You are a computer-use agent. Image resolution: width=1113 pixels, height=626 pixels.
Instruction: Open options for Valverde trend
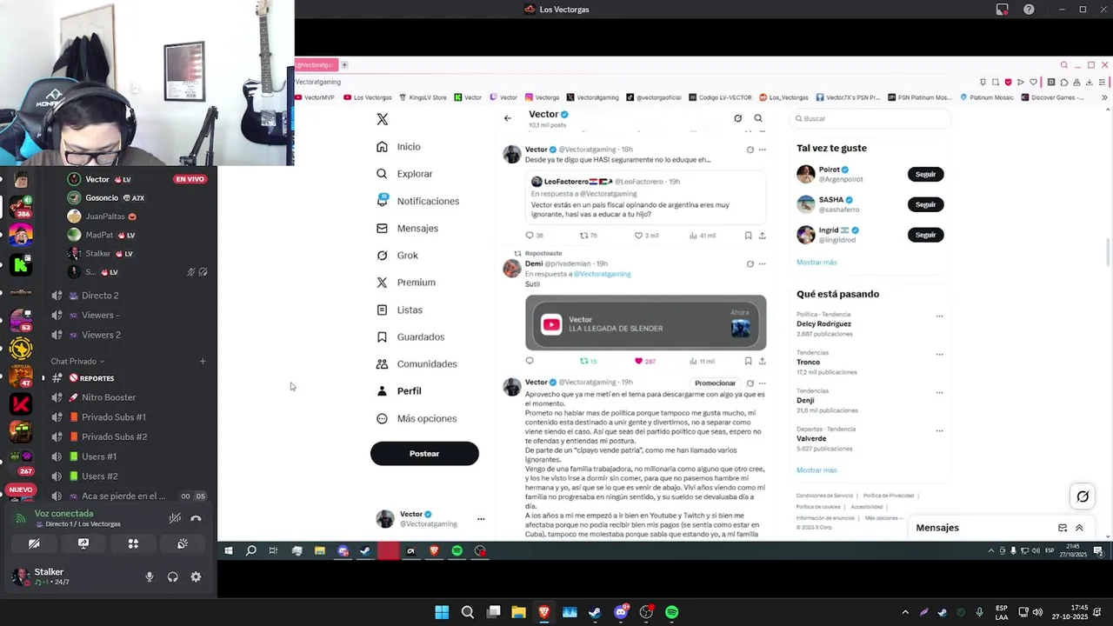(939, 431)
